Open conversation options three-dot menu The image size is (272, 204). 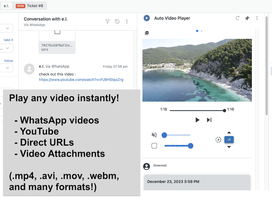tap(127, 21)
